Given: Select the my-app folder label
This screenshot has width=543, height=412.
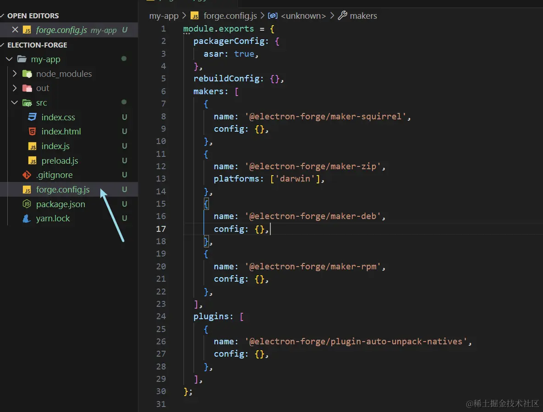Looking at the screenshot, I should tap(45, 59).
